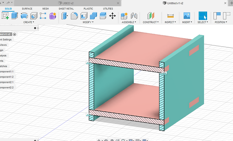This screenshot has height=141, width=233.
Task: Select the Document Settings browser item
Action: click(x=6, y=40)
